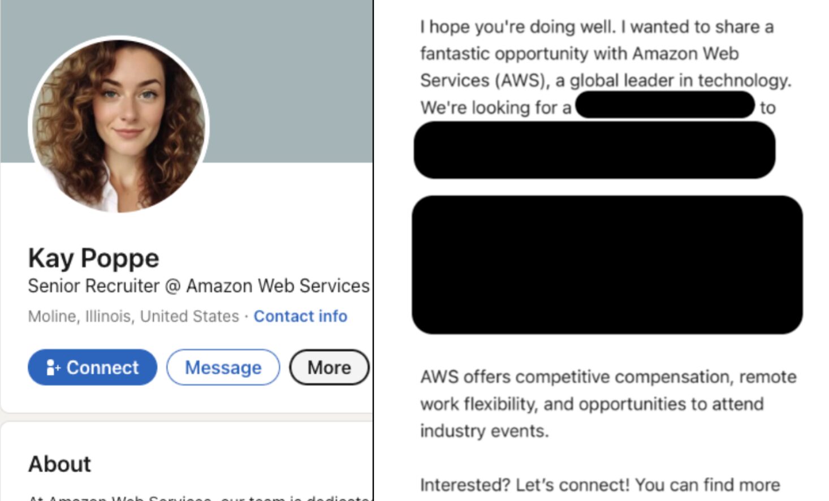The width and height of the screenshot is (829, 501).
Task: Select the Senior Recruiter headline text
Action: (198, 286)
